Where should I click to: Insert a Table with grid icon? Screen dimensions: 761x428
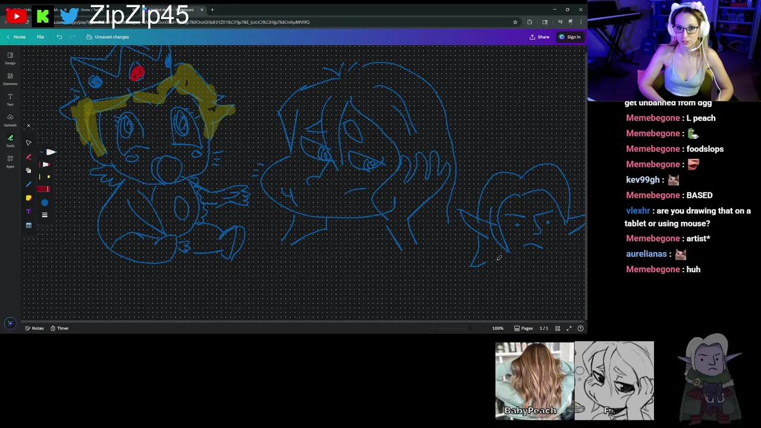pos(28,225)
